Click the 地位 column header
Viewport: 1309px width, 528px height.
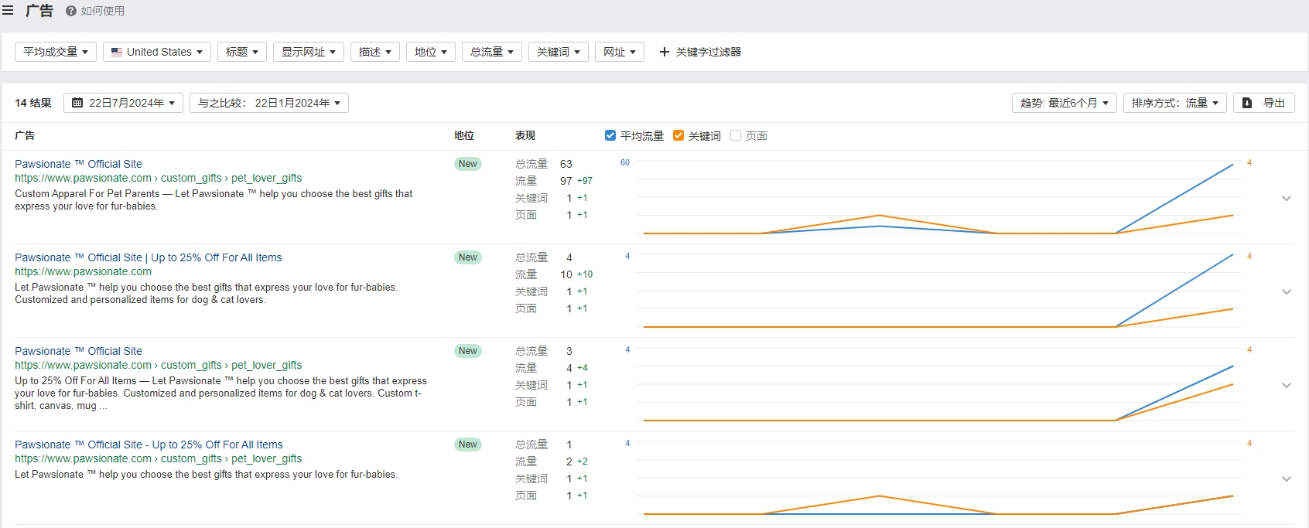(x=464, y=135)
